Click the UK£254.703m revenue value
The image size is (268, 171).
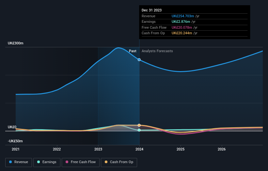point(183,16)
